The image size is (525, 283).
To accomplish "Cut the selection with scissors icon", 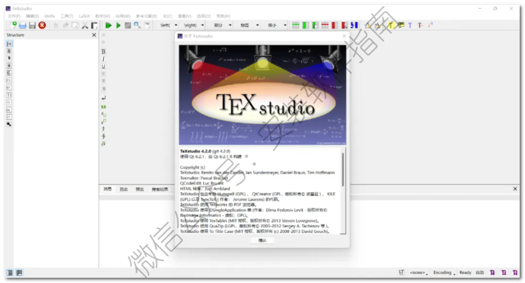I will pos(85,25).
